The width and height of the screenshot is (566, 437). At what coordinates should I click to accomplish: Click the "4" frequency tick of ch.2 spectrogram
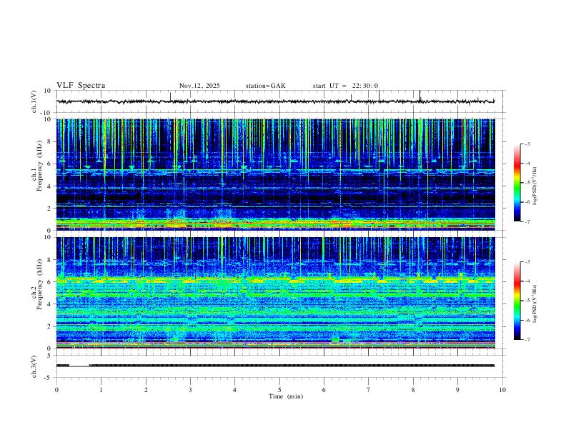[x=50, y=304]
